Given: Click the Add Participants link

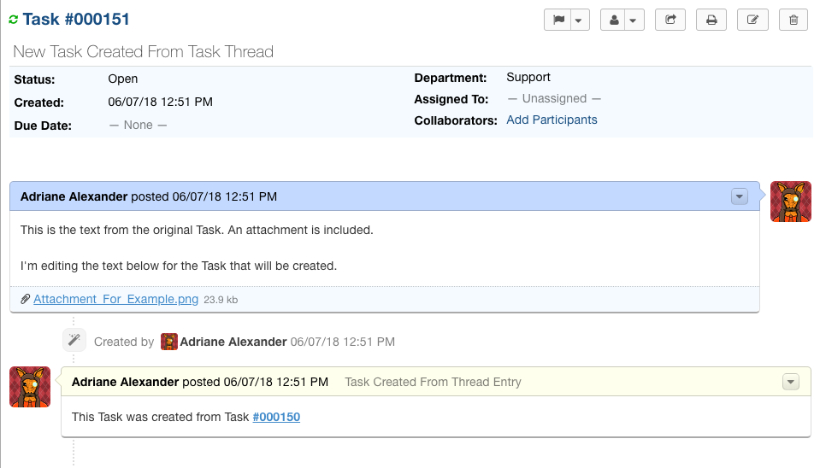Looking at the screenshot, I should coord(552,120).
